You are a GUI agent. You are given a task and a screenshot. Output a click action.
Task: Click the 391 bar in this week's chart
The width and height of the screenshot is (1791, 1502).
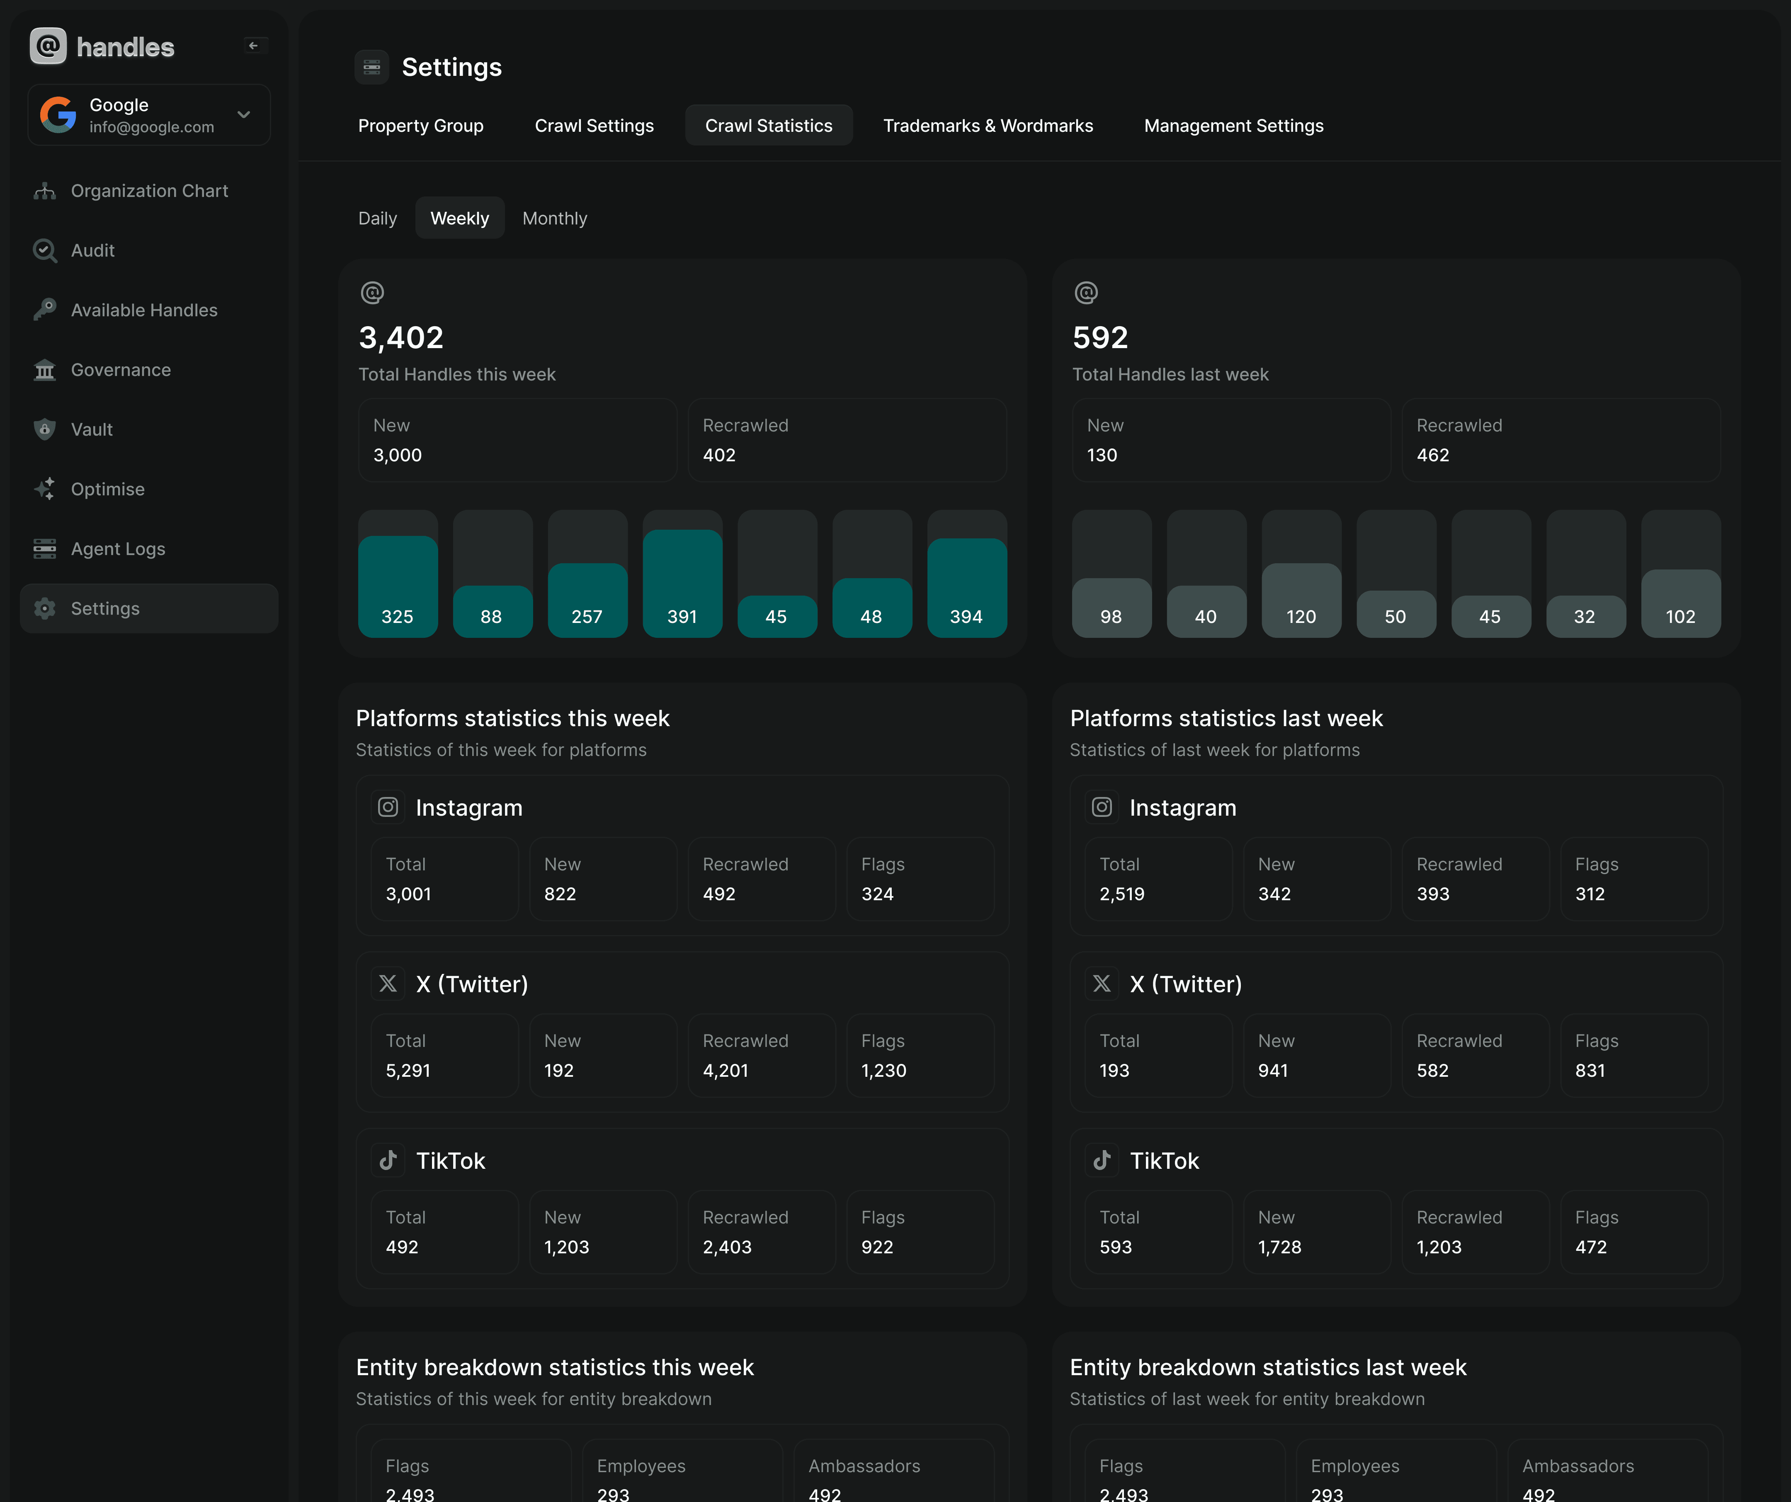[682, 584]
